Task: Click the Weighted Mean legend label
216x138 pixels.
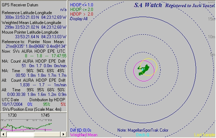Action: (84, 135)
